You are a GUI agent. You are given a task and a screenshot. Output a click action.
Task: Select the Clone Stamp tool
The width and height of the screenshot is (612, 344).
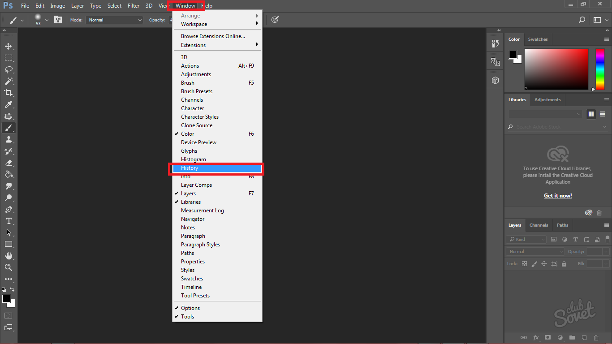pos(9,140)
